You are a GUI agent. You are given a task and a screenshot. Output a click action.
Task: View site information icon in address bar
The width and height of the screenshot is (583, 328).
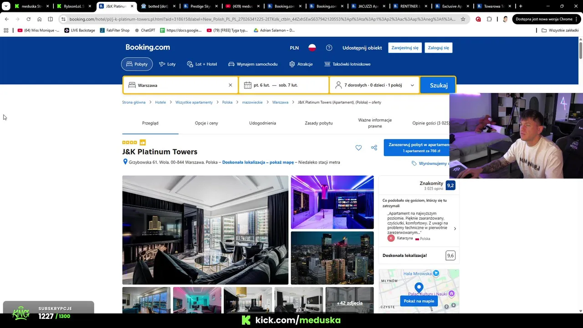click(63, 19)
